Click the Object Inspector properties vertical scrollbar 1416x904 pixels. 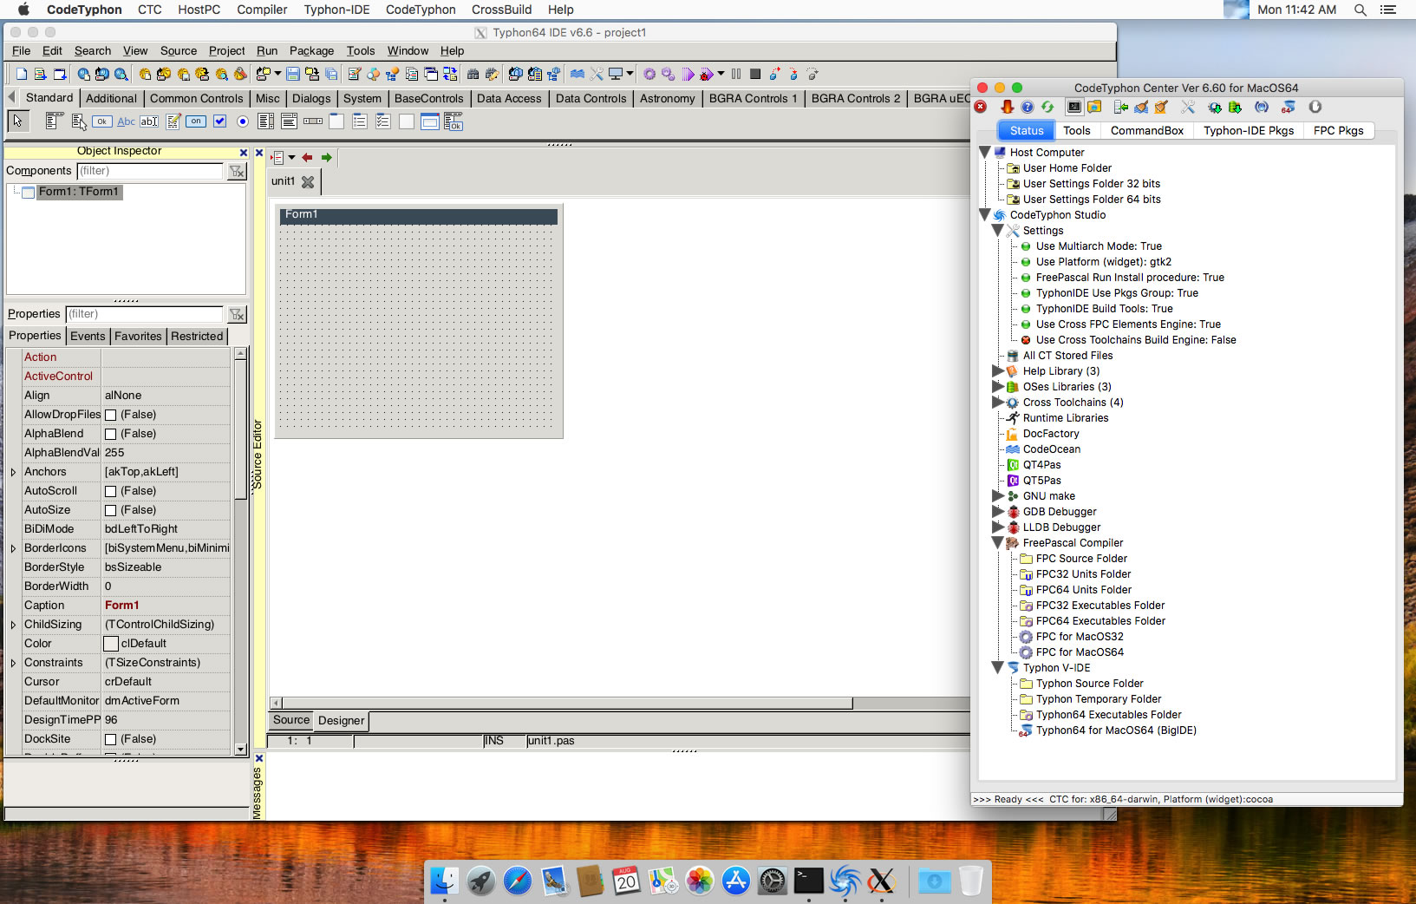[240, 552]
